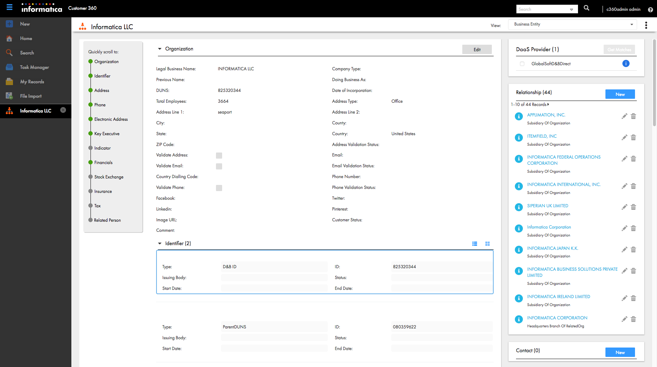Click New button in Contact panel
Viewport: 657px width, 367px height.
point(620,352)
